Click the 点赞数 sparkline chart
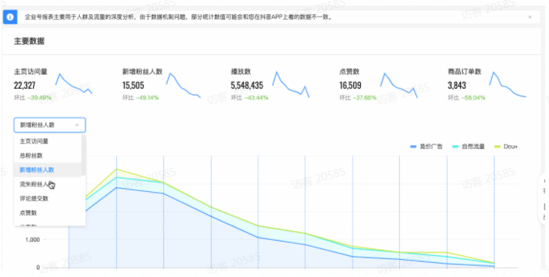 pyautogui.click(x=399, y=85)
